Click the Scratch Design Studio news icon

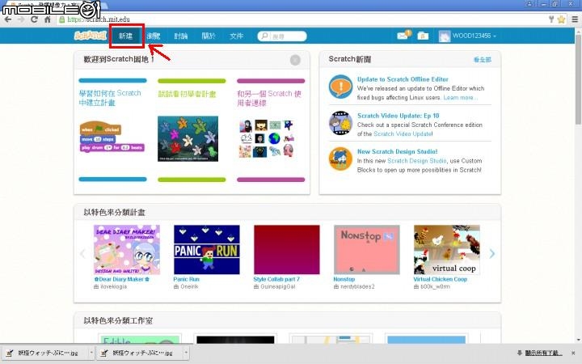click(340, 159)
